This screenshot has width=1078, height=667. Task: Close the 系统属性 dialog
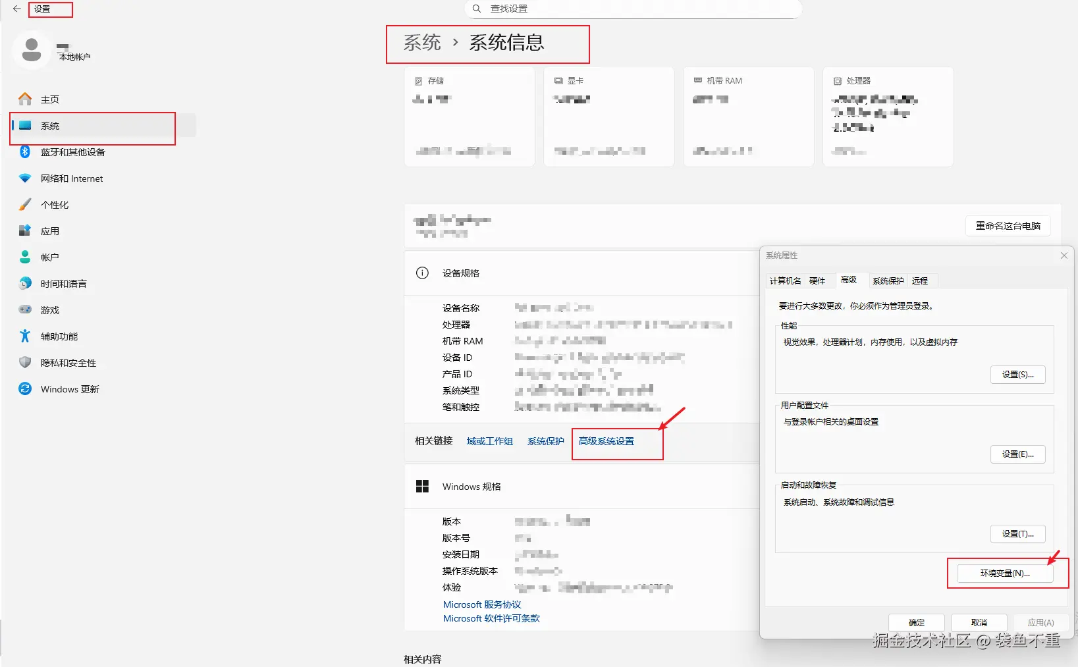pyautogui.click(x=1064, y=255)
